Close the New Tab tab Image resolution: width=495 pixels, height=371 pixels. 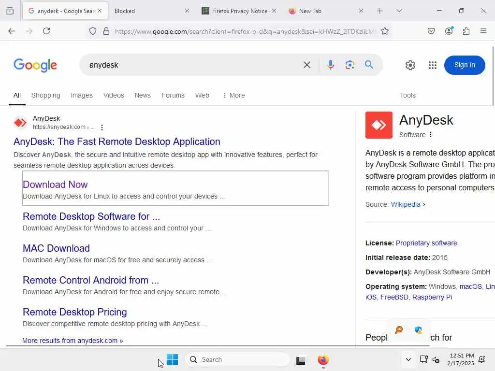tap(361, 11)
